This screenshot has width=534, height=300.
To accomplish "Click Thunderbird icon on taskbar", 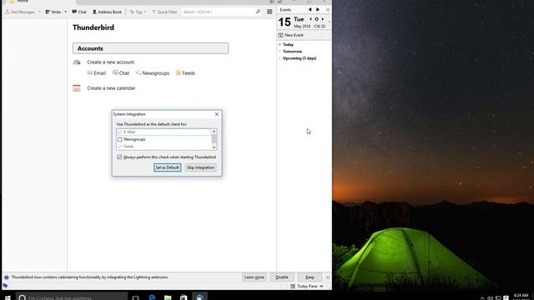I will point(199,297).
